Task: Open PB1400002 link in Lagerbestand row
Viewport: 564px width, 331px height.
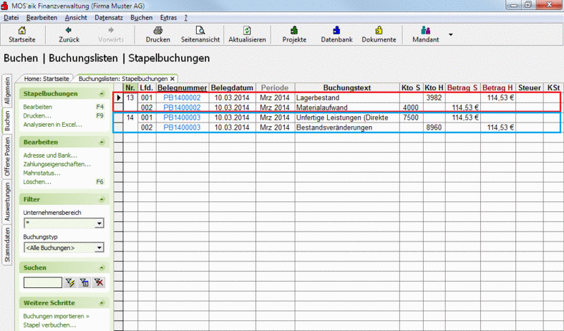Action: 182,98
